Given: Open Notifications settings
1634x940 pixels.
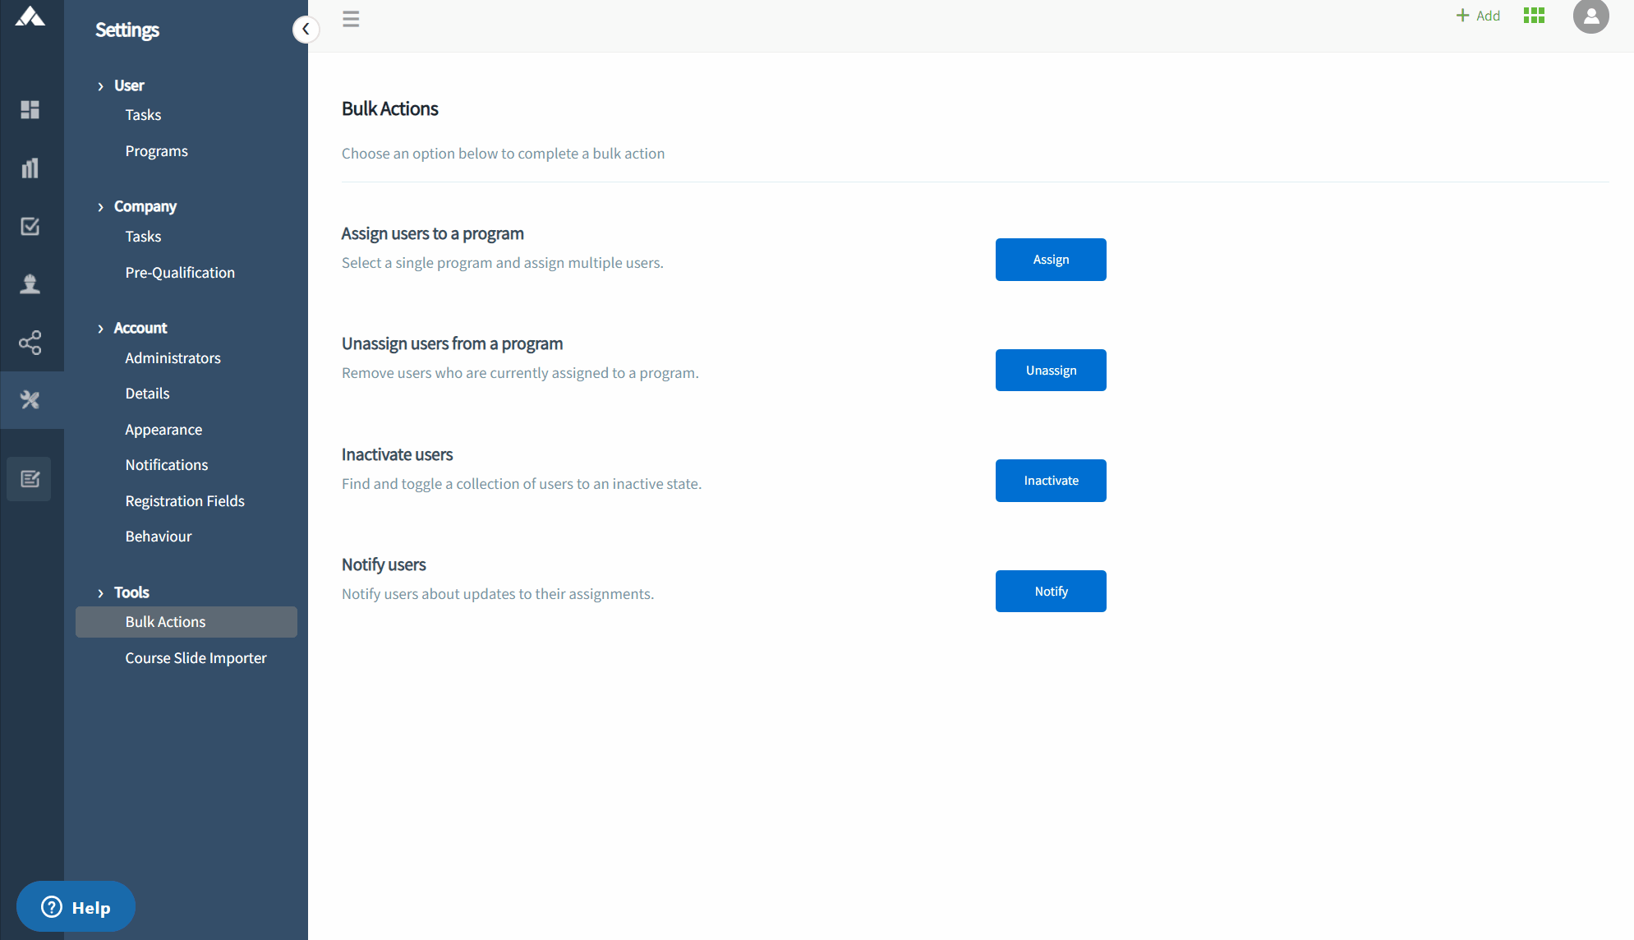Looking at the screenshot, I should [x=167, y=465].
